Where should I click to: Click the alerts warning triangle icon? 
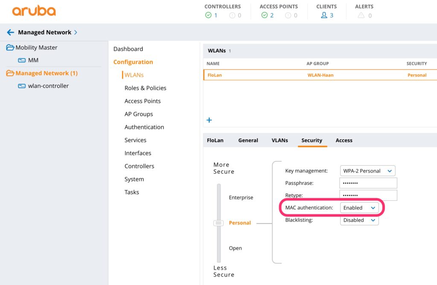(x=361, y=15)
